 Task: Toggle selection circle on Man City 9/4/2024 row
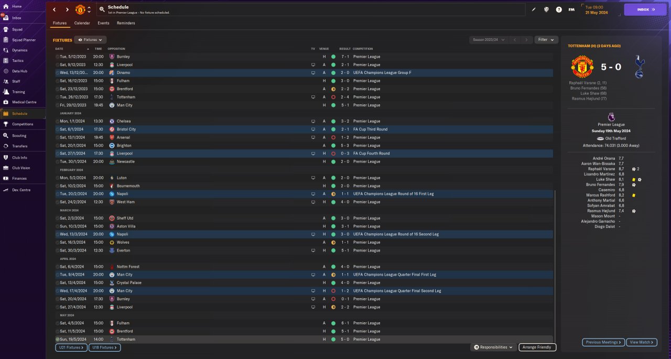(57, 275)
